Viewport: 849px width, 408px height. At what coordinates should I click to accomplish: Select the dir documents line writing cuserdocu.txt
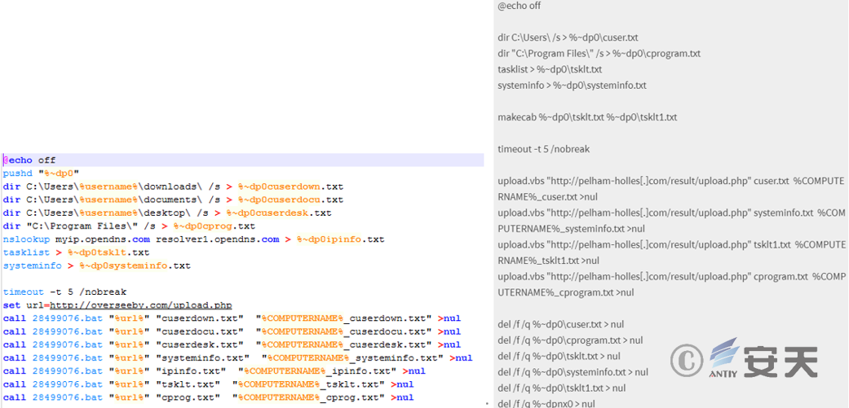173,200
